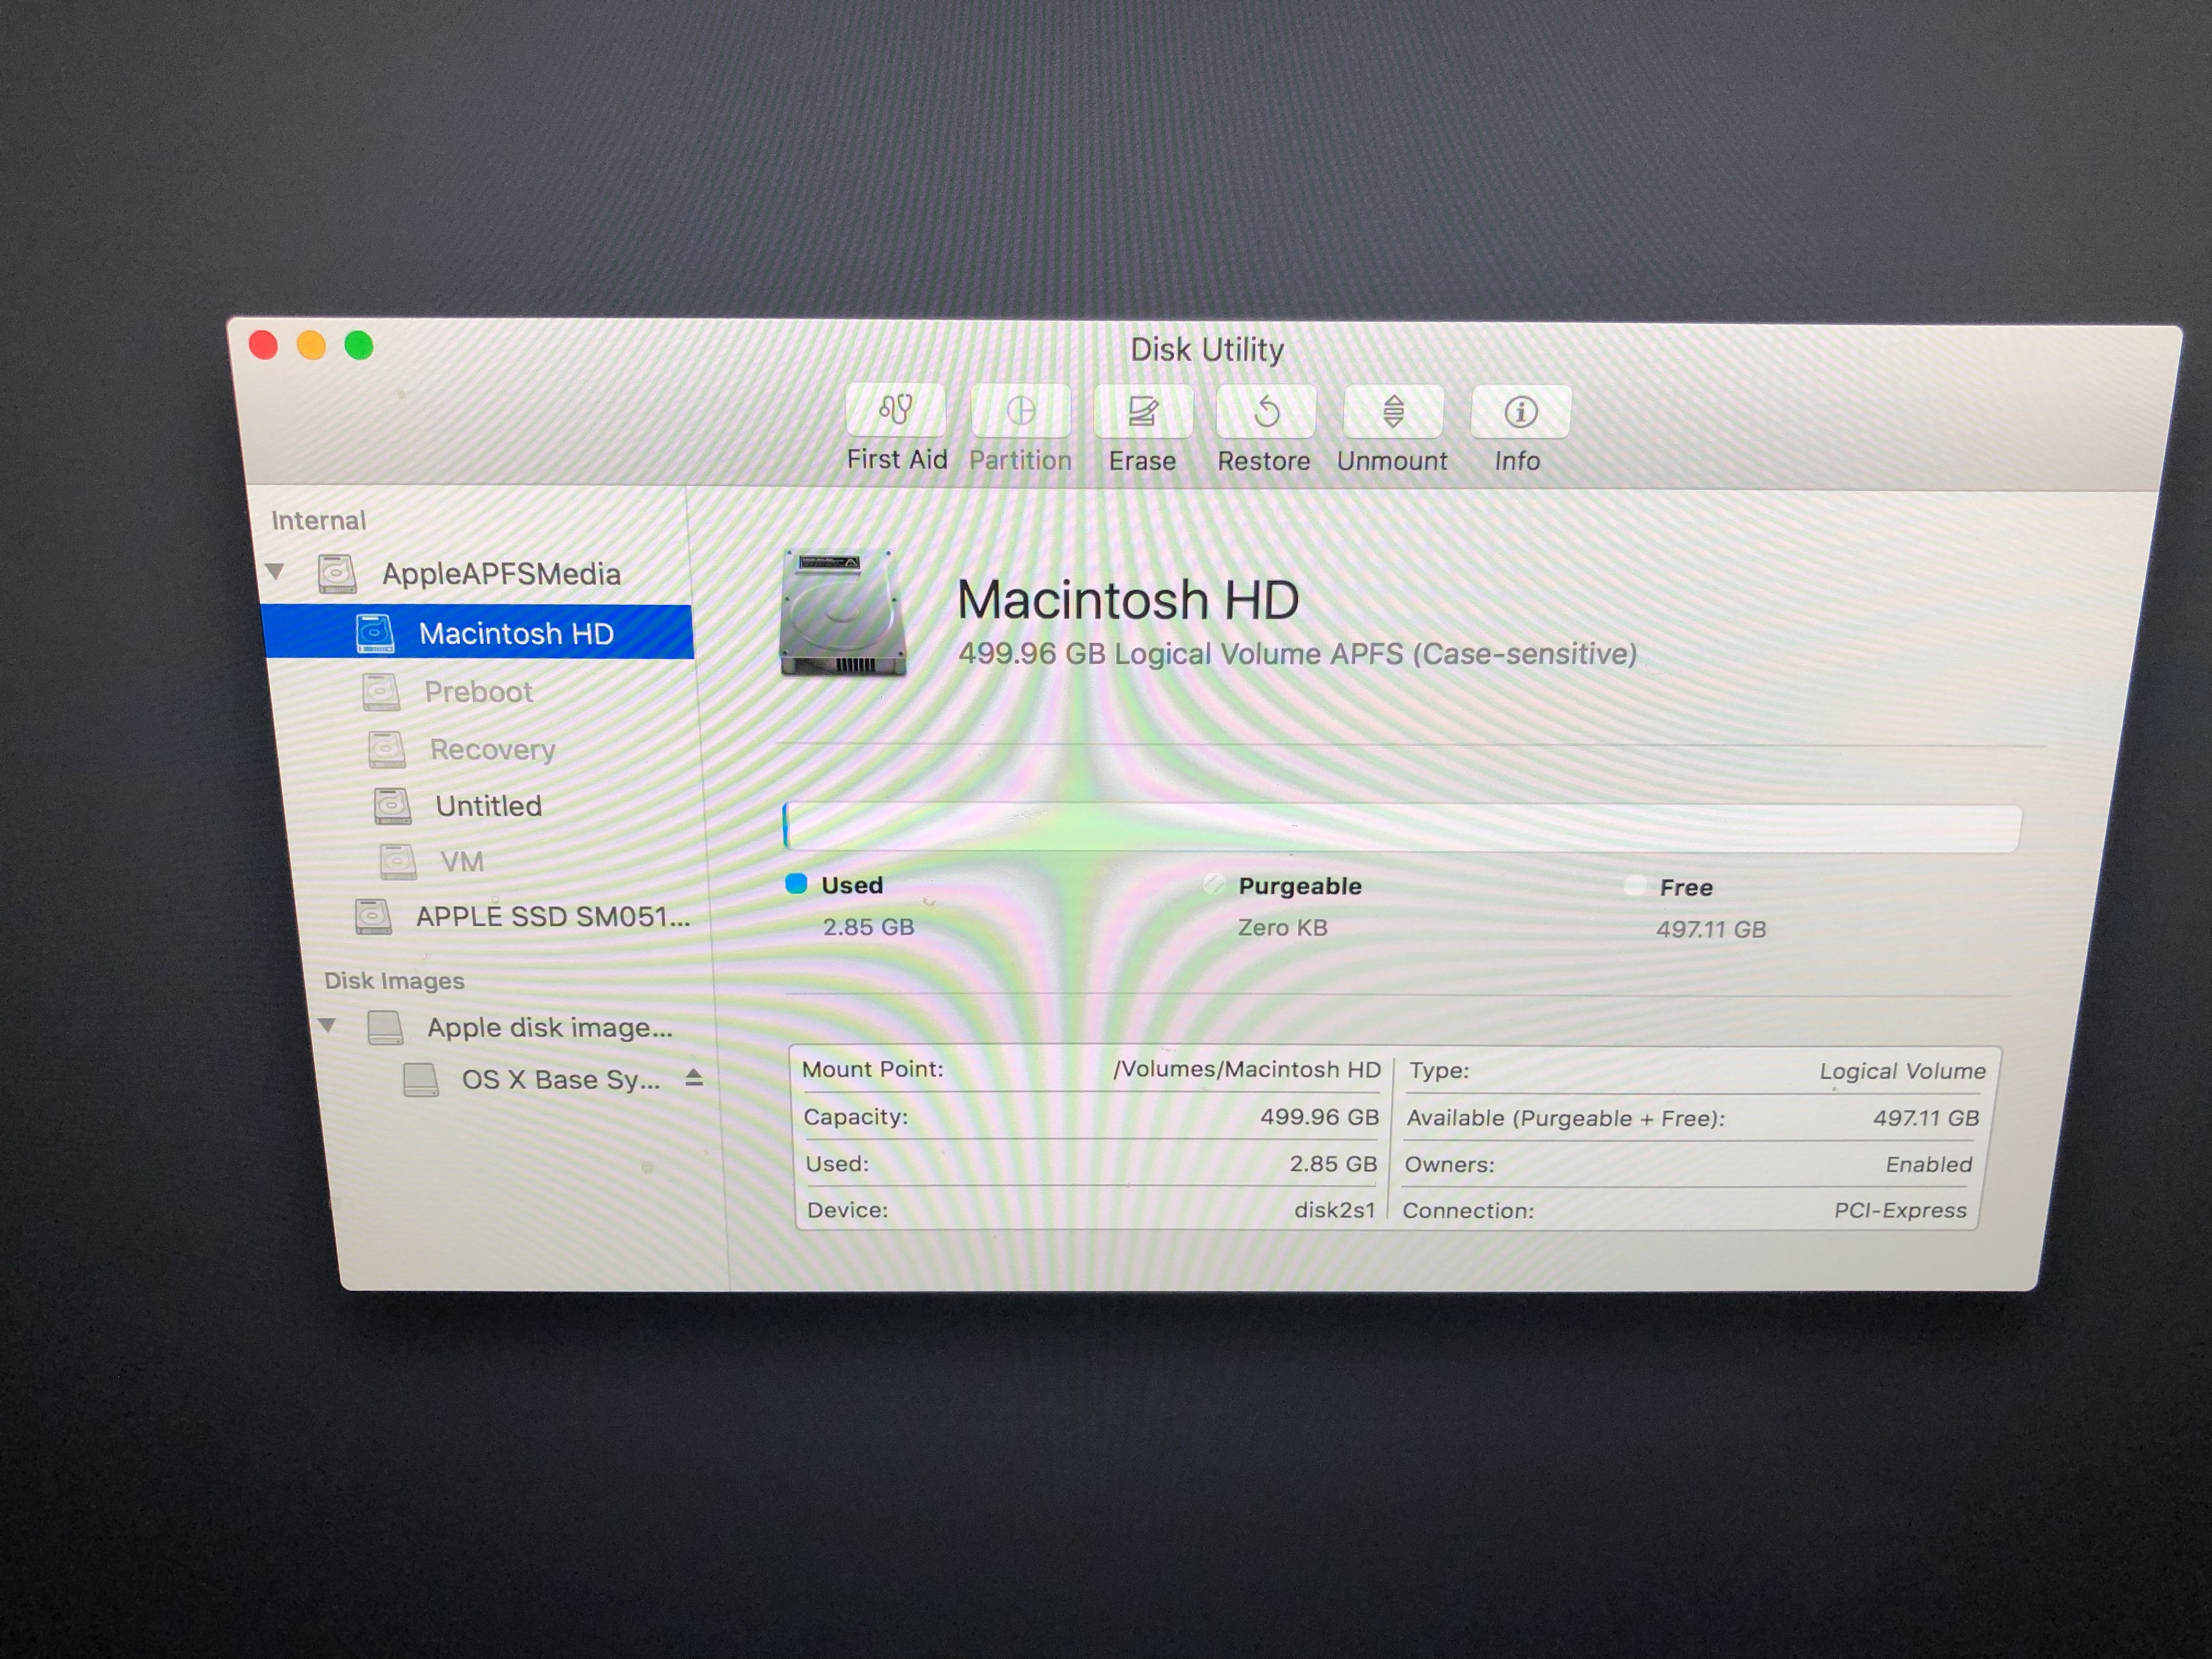Select Apple disk image... in the sidebar

pyautogui.click(x=510, y=1027)
